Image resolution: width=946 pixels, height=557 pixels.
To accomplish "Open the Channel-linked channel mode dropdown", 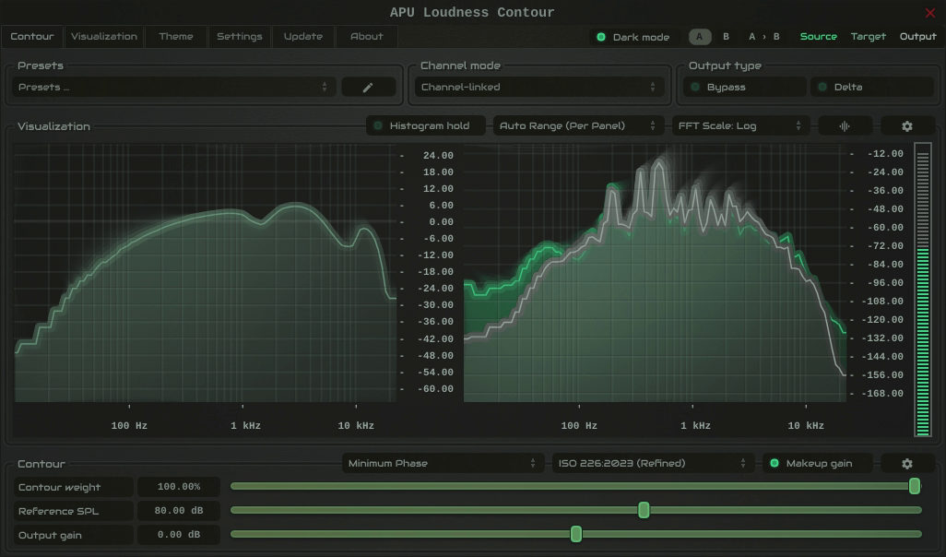I will (x=538, y=87).
